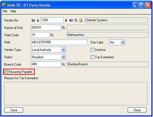Enable Tax Exempted checkbox
Screen dimensions: 153x117
(x=92, y=57)
